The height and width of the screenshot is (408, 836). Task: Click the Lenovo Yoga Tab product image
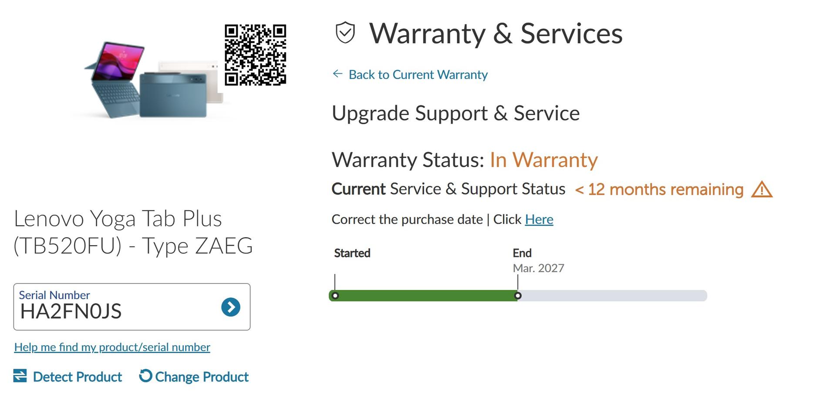(152, 81)
